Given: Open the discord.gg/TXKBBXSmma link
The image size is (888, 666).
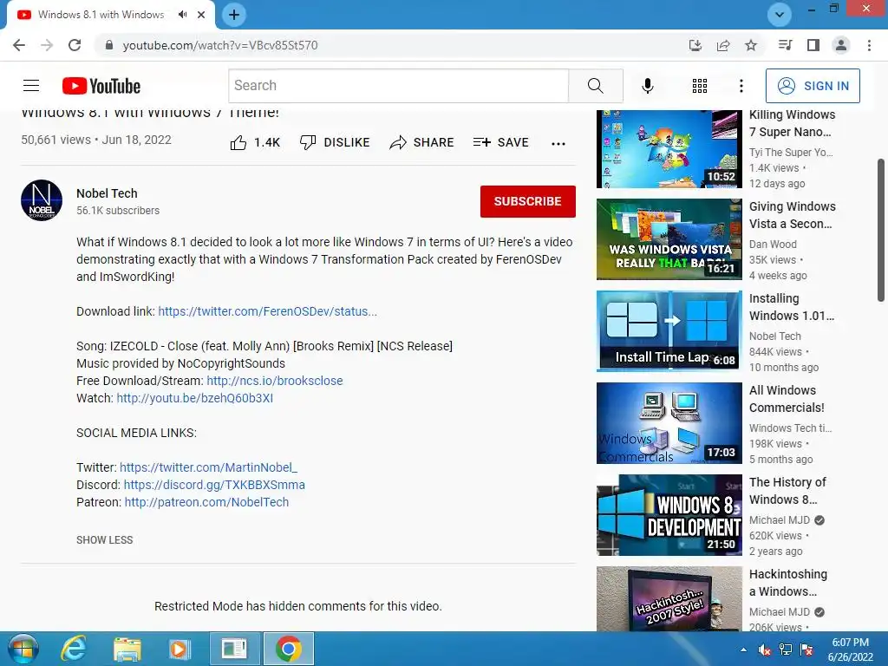Looking at the screenshot, I should 214,485.
